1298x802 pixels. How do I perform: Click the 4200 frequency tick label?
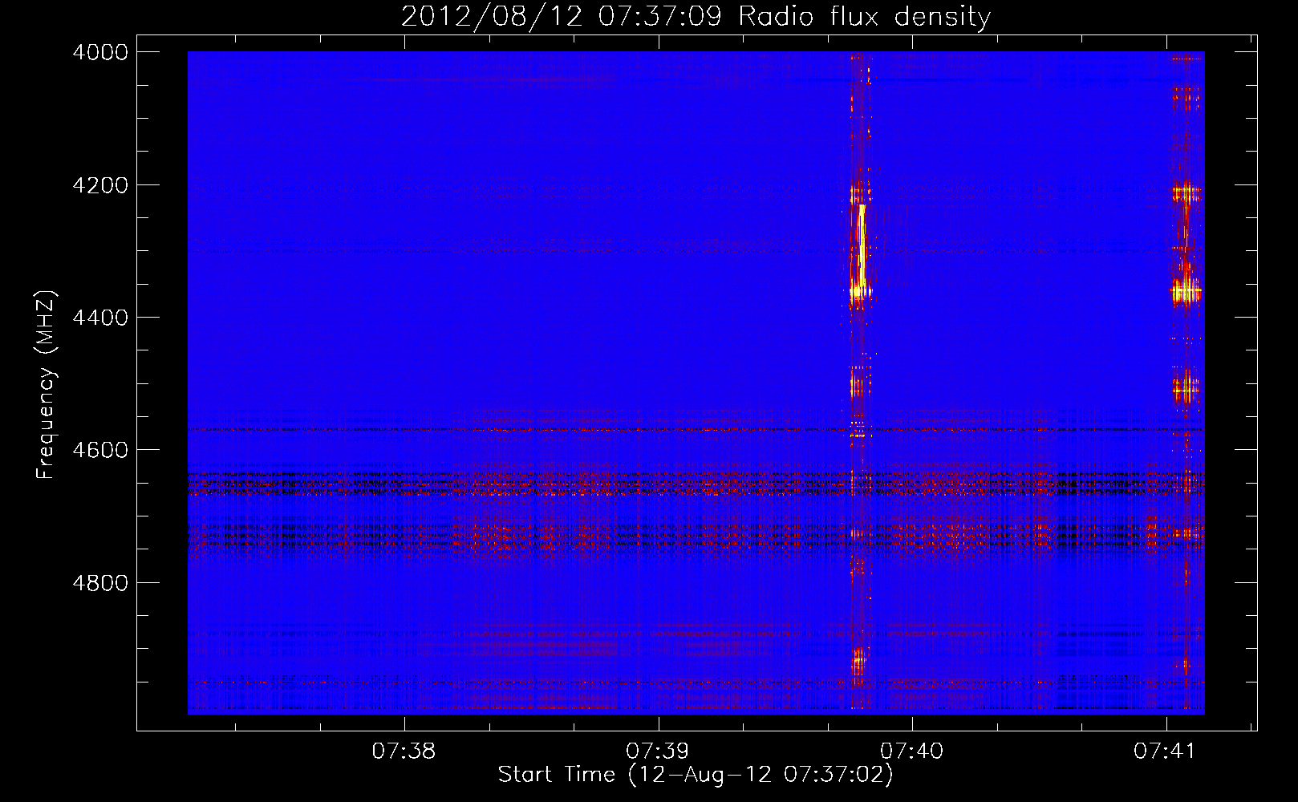(100, 185)
